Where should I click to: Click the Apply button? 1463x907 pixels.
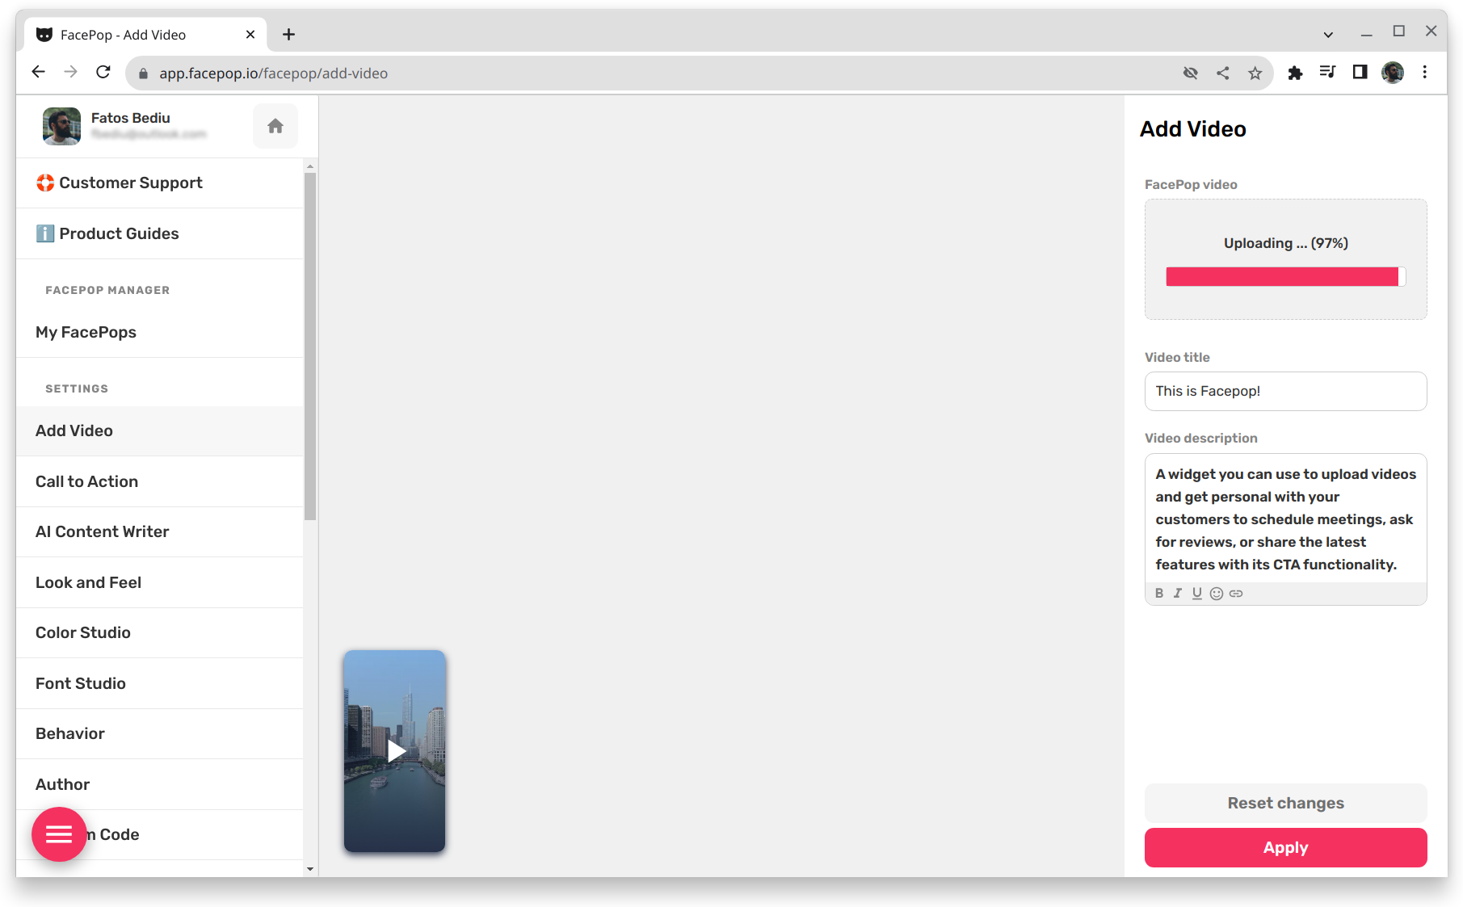coord(1285,848)
